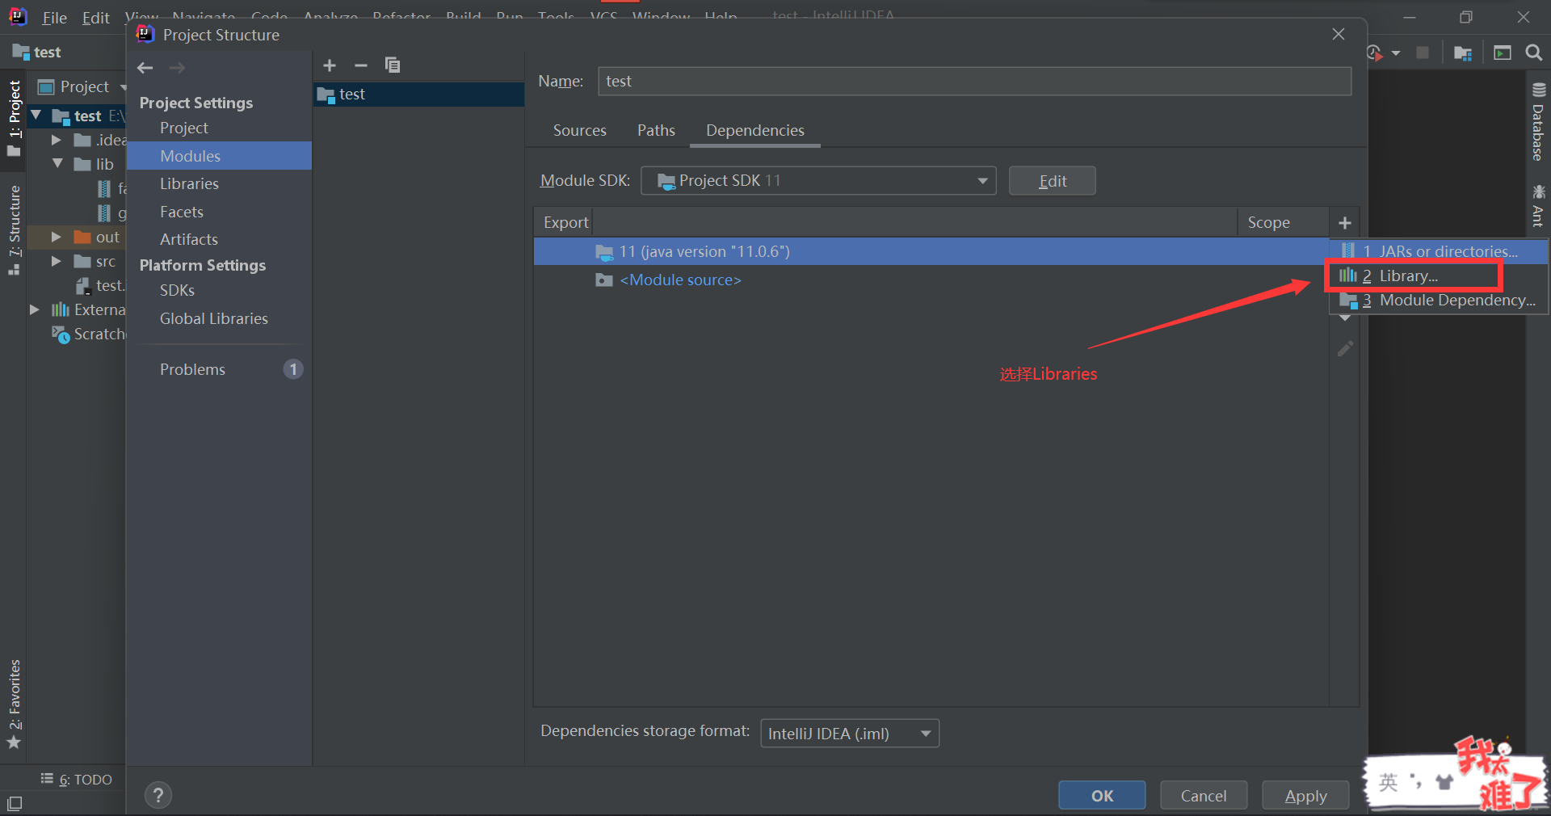
Task: Click the Export column header
Action: pos(563,223)
